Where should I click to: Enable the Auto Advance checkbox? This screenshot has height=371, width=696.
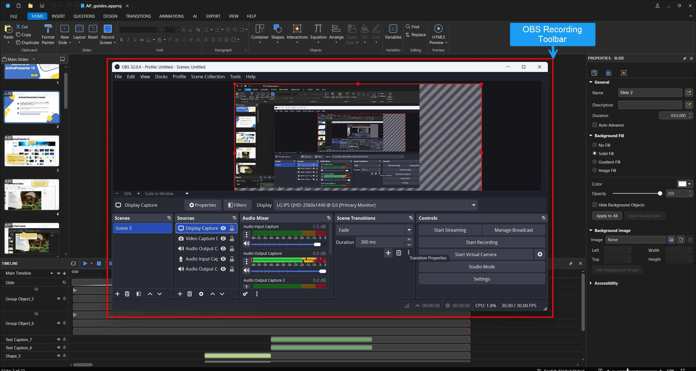click(595, 125)
